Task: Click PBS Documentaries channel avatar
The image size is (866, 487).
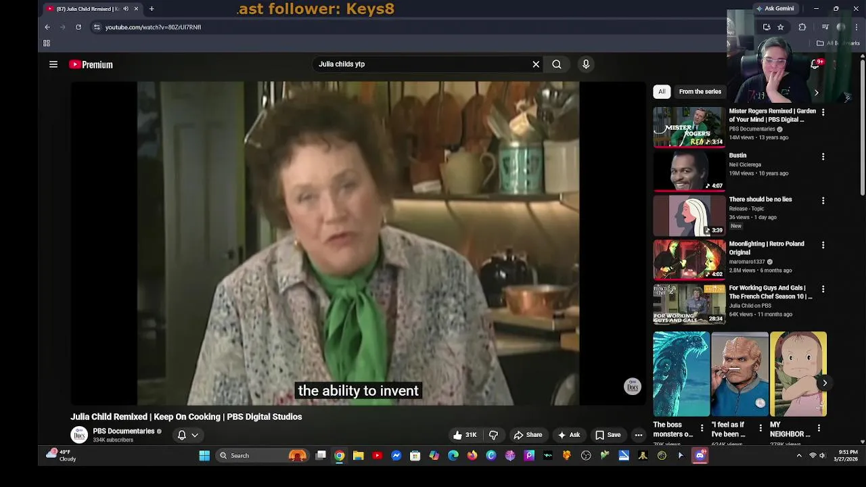Action: tap(79, 435)
